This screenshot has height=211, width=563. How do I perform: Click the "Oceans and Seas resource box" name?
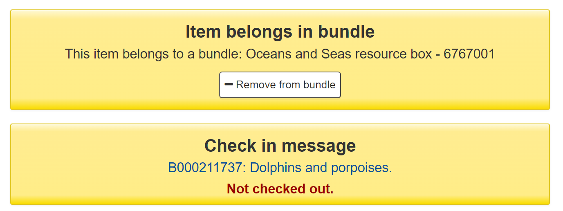tap(339, 54)
